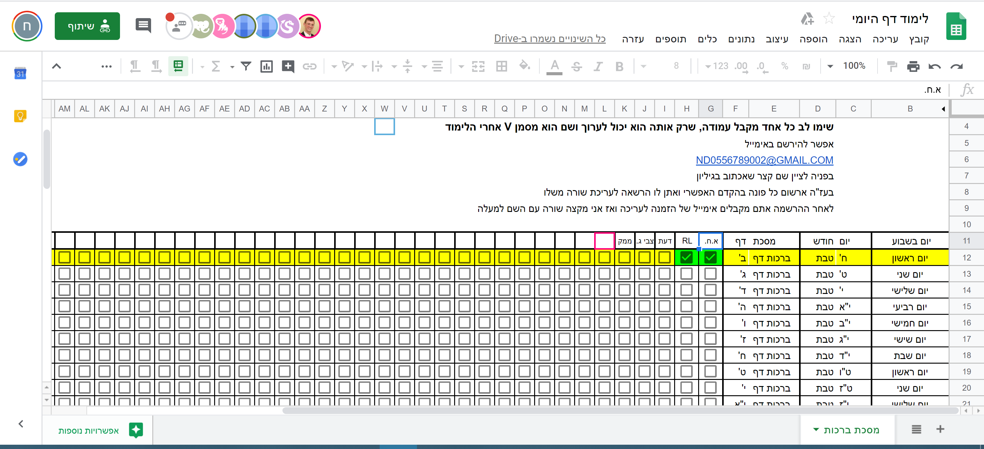The image size is (984, 449).
Task: Open the הוספה menu
Action: pos(813,39)
